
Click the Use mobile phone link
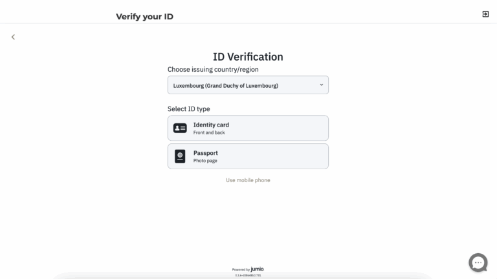(x=248, y=180)
